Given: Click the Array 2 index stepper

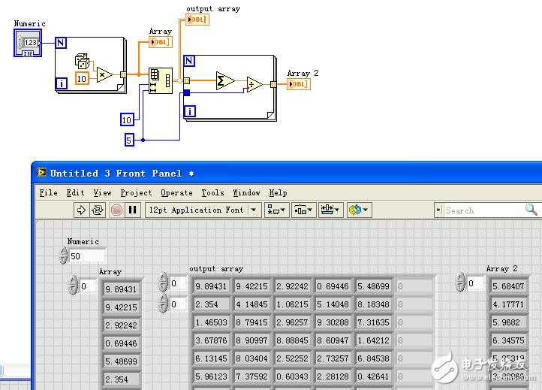Looking at the screenshot, I should (x=461, y=283).
